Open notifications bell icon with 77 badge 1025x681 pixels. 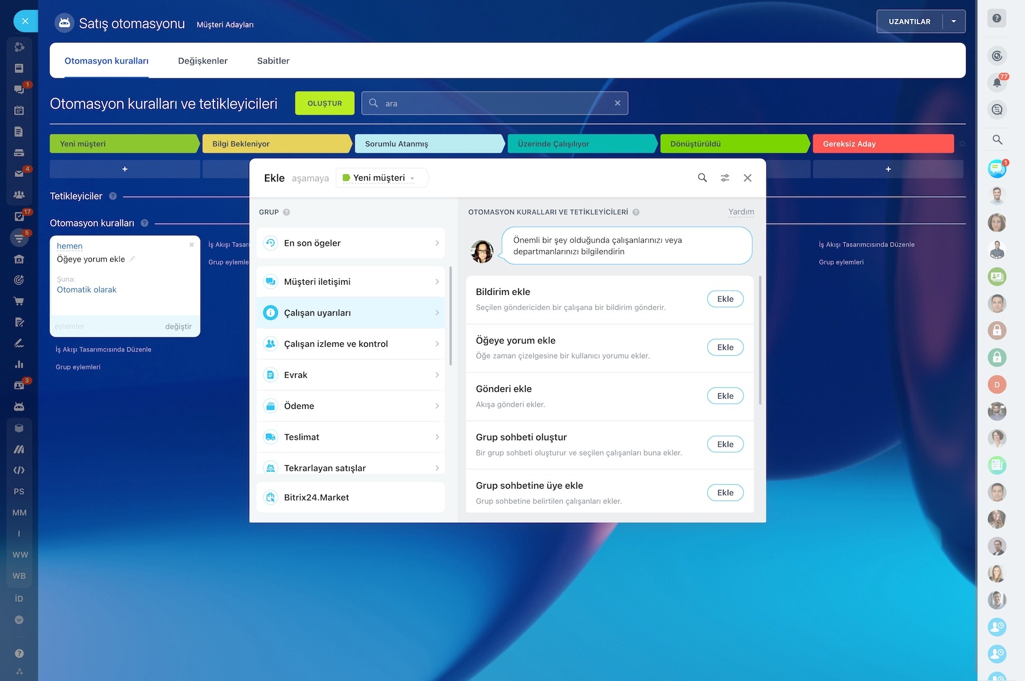[x=997, y=83]
